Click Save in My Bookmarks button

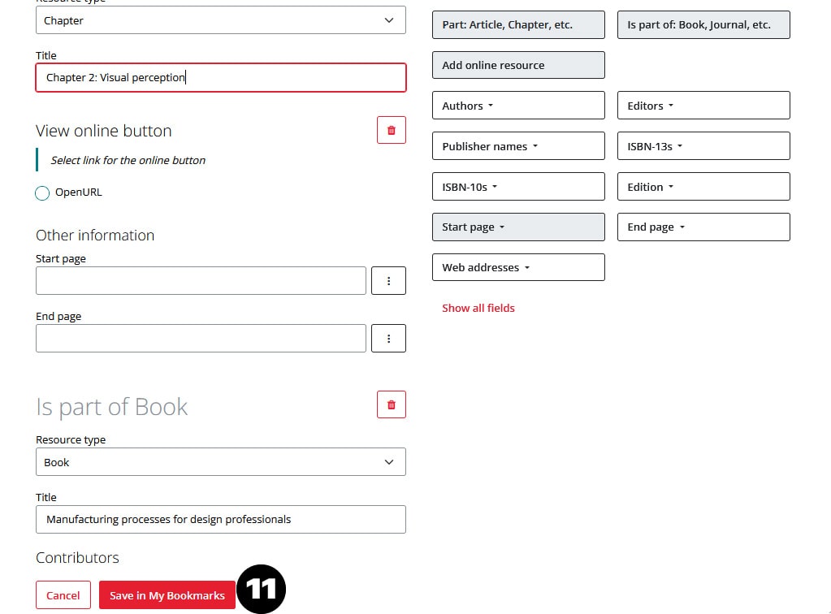click(167, 595)
